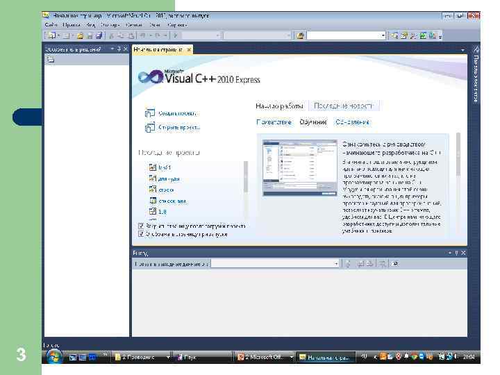The width and height of the screenshot is (500, 375).
Task: Open the Tools (Сервис) menu
Action: (134, 25)
